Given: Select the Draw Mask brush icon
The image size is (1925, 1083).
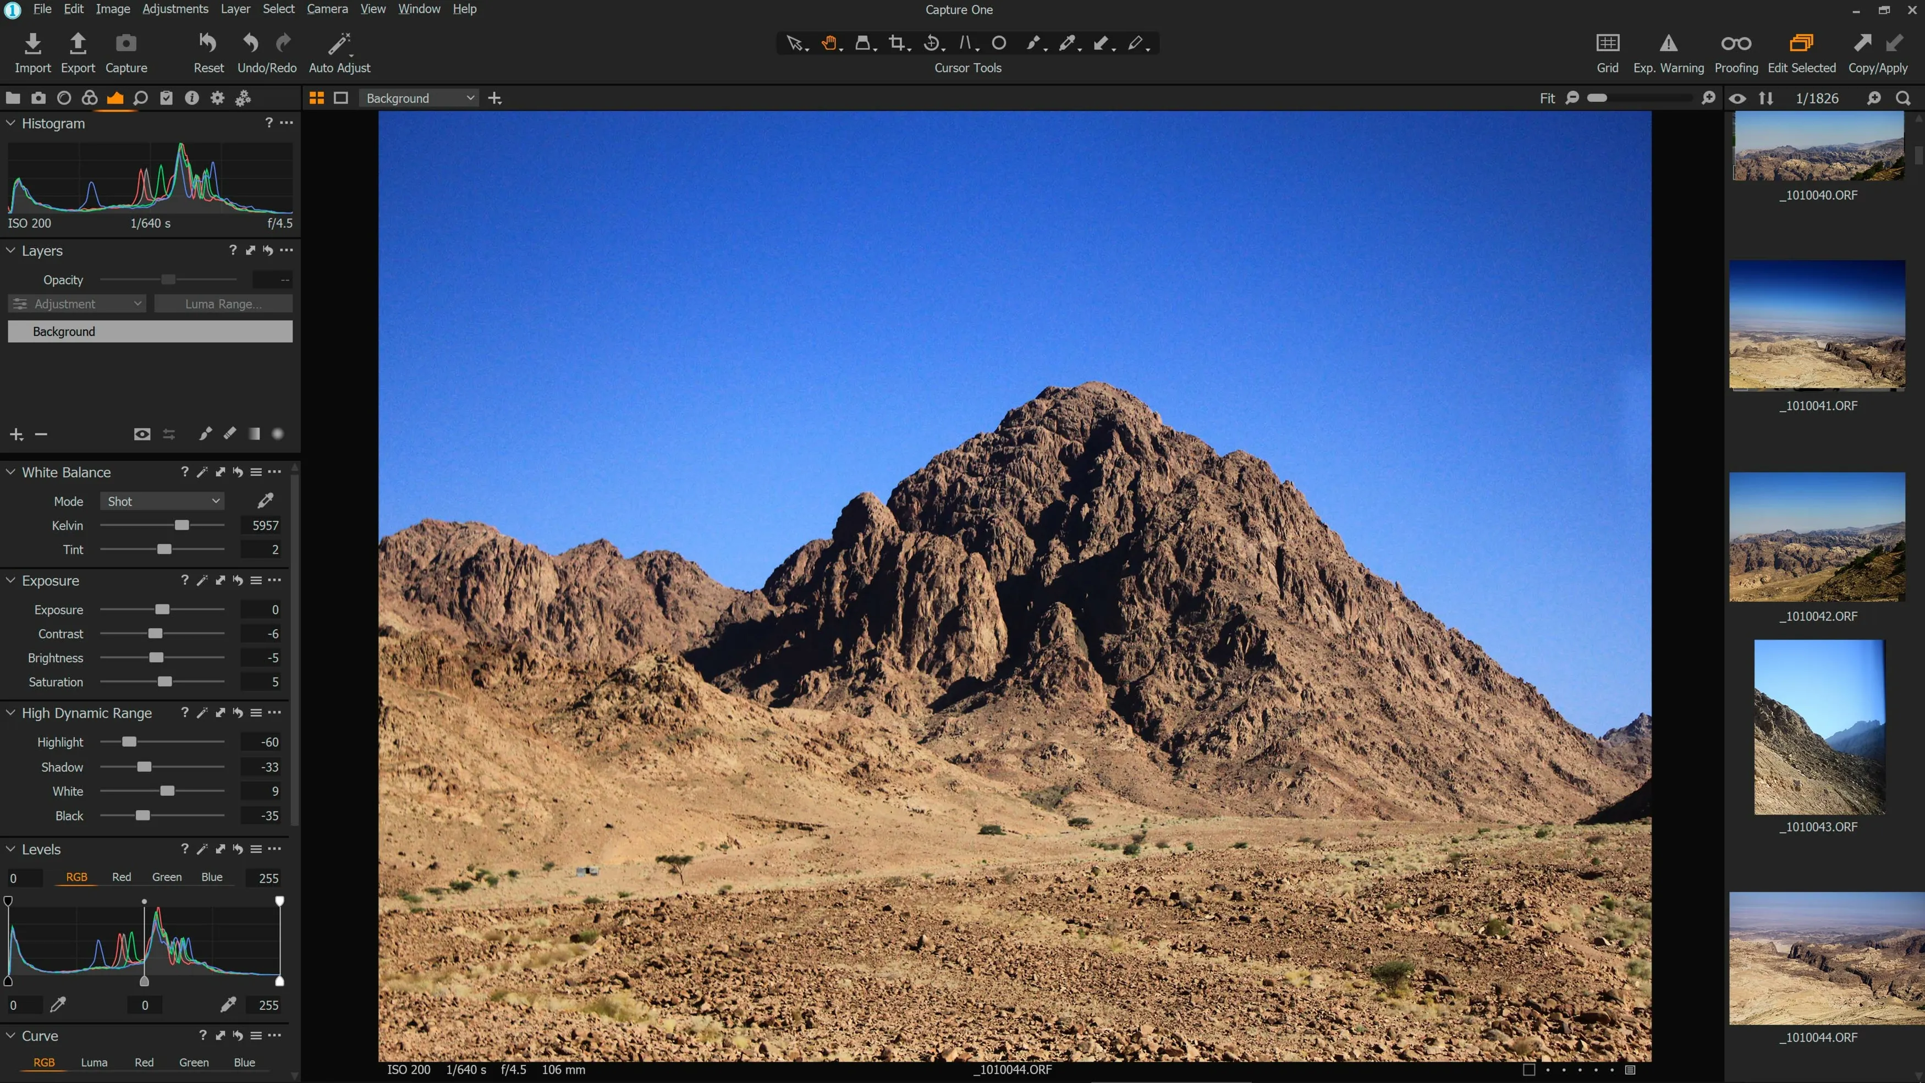Looking at the screenshot, I should click(205, 433).
